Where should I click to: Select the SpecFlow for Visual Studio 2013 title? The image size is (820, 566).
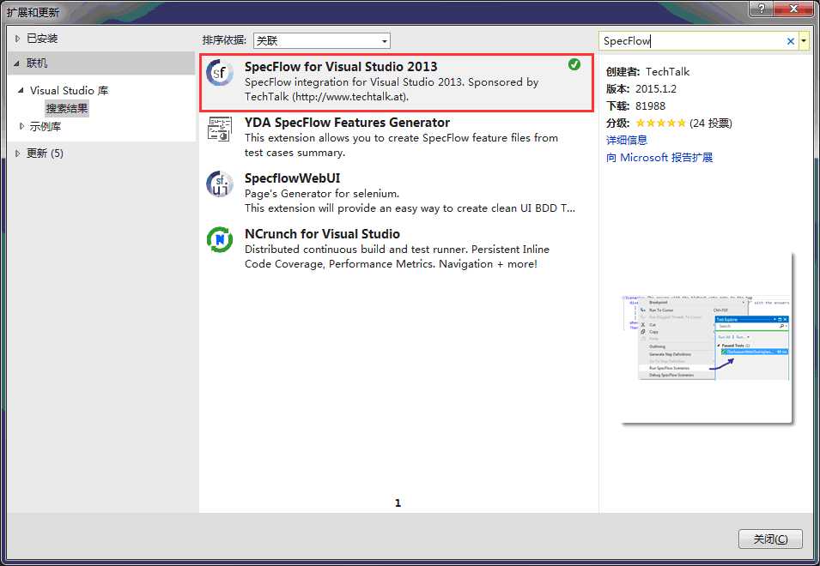coord(341,67)
